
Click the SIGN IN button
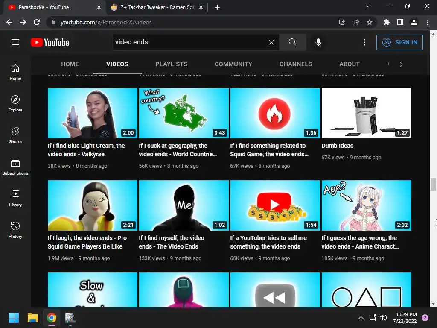click(399, 42)
